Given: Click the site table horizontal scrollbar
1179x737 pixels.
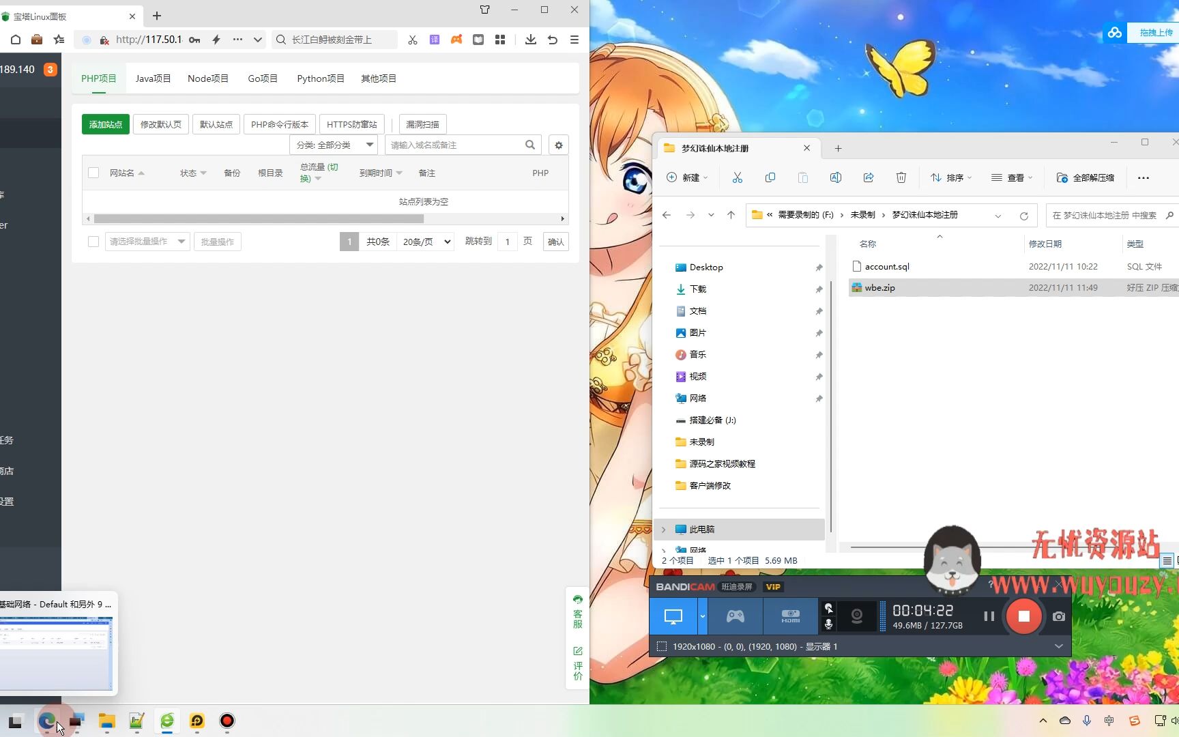Looking at the screenshot, I should [x=259, y=218].
